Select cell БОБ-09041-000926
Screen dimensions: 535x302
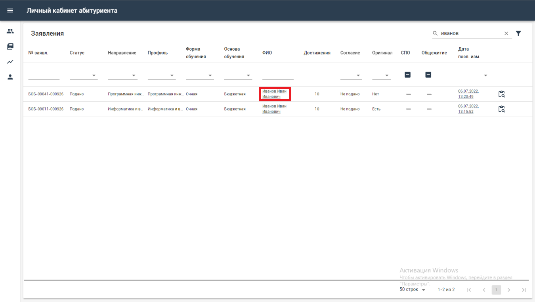pyautogui.click(x=46, y=94)
